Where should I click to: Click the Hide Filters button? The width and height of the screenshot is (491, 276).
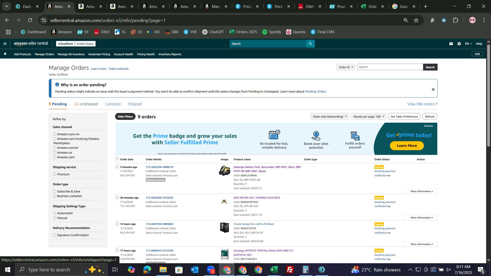point(125,117)
